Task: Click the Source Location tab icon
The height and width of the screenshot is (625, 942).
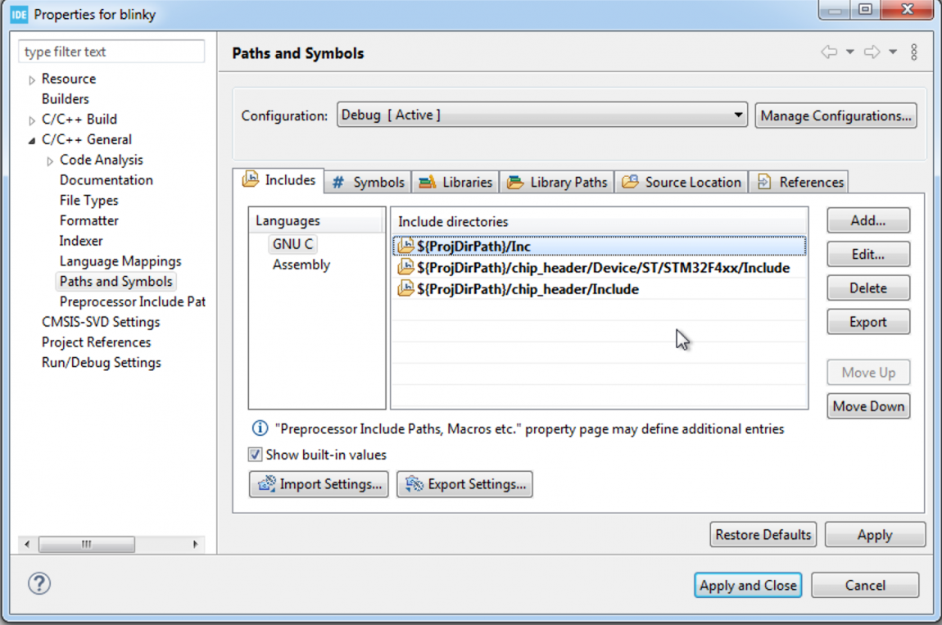Action: pos(630,182)
